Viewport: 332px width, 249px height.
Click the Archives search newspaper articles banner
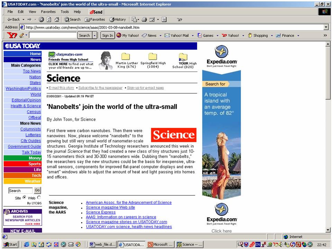[x=23, y=217]
